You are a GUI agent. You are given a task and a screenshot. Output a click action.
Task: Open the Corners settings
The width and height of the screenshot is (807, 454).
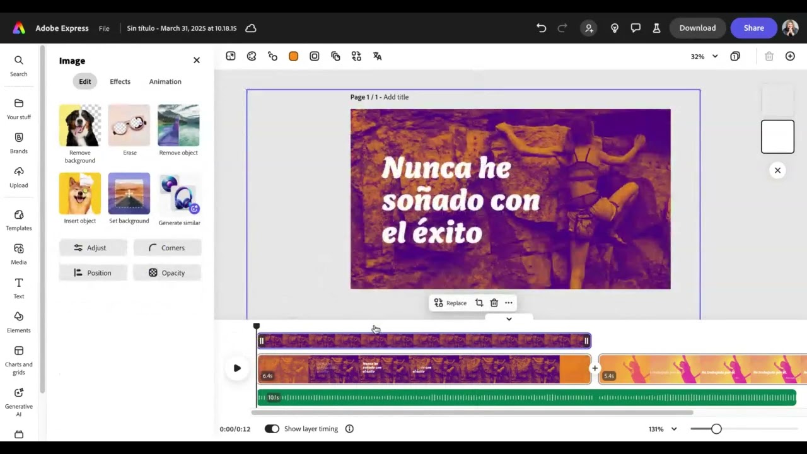click(x=168, y=248)
